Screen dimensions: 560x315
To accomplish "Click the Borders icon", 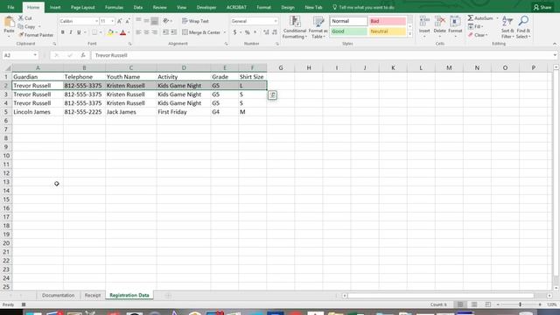I will point(94,32).
